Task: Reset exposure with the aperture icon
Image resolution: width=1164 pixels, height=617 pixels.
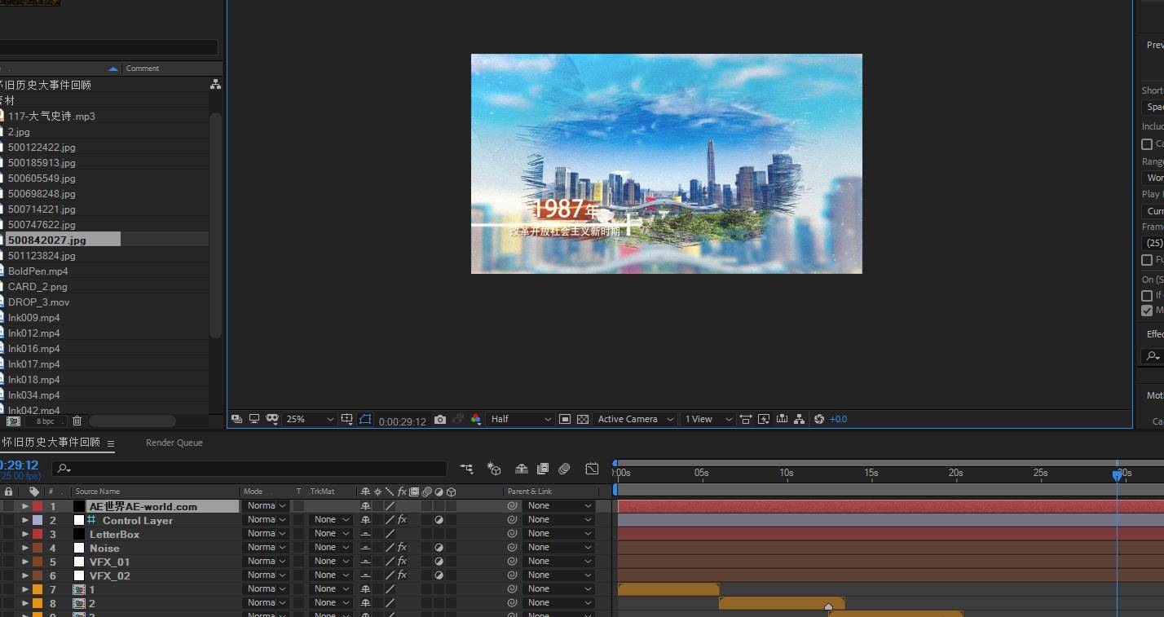Action: point(819,419)
